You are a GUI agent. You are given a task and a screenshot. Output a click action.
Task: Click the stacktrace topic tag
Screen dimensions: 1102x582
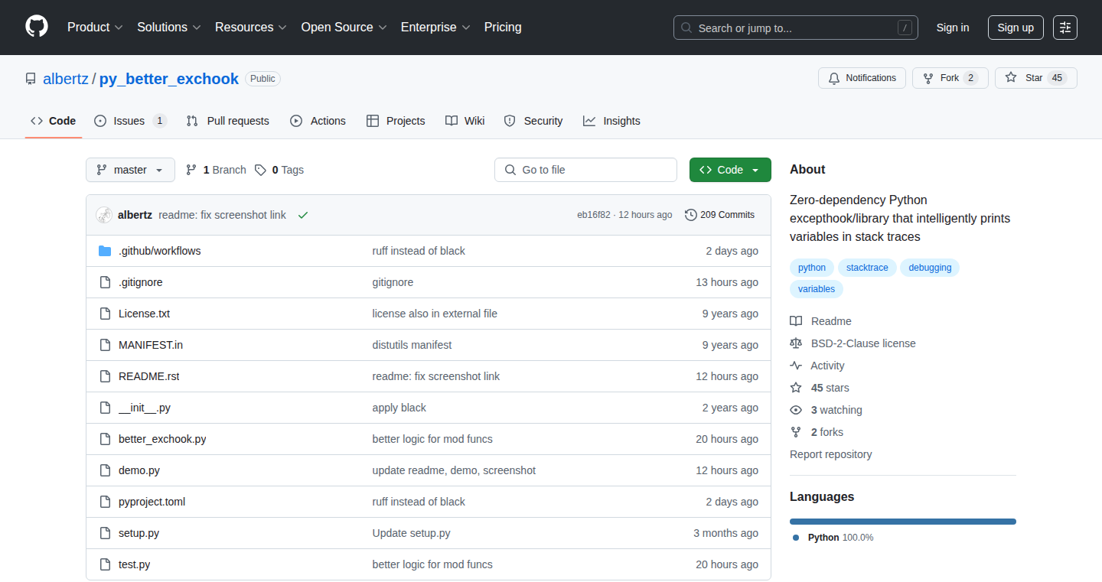[x=867, y=268]
